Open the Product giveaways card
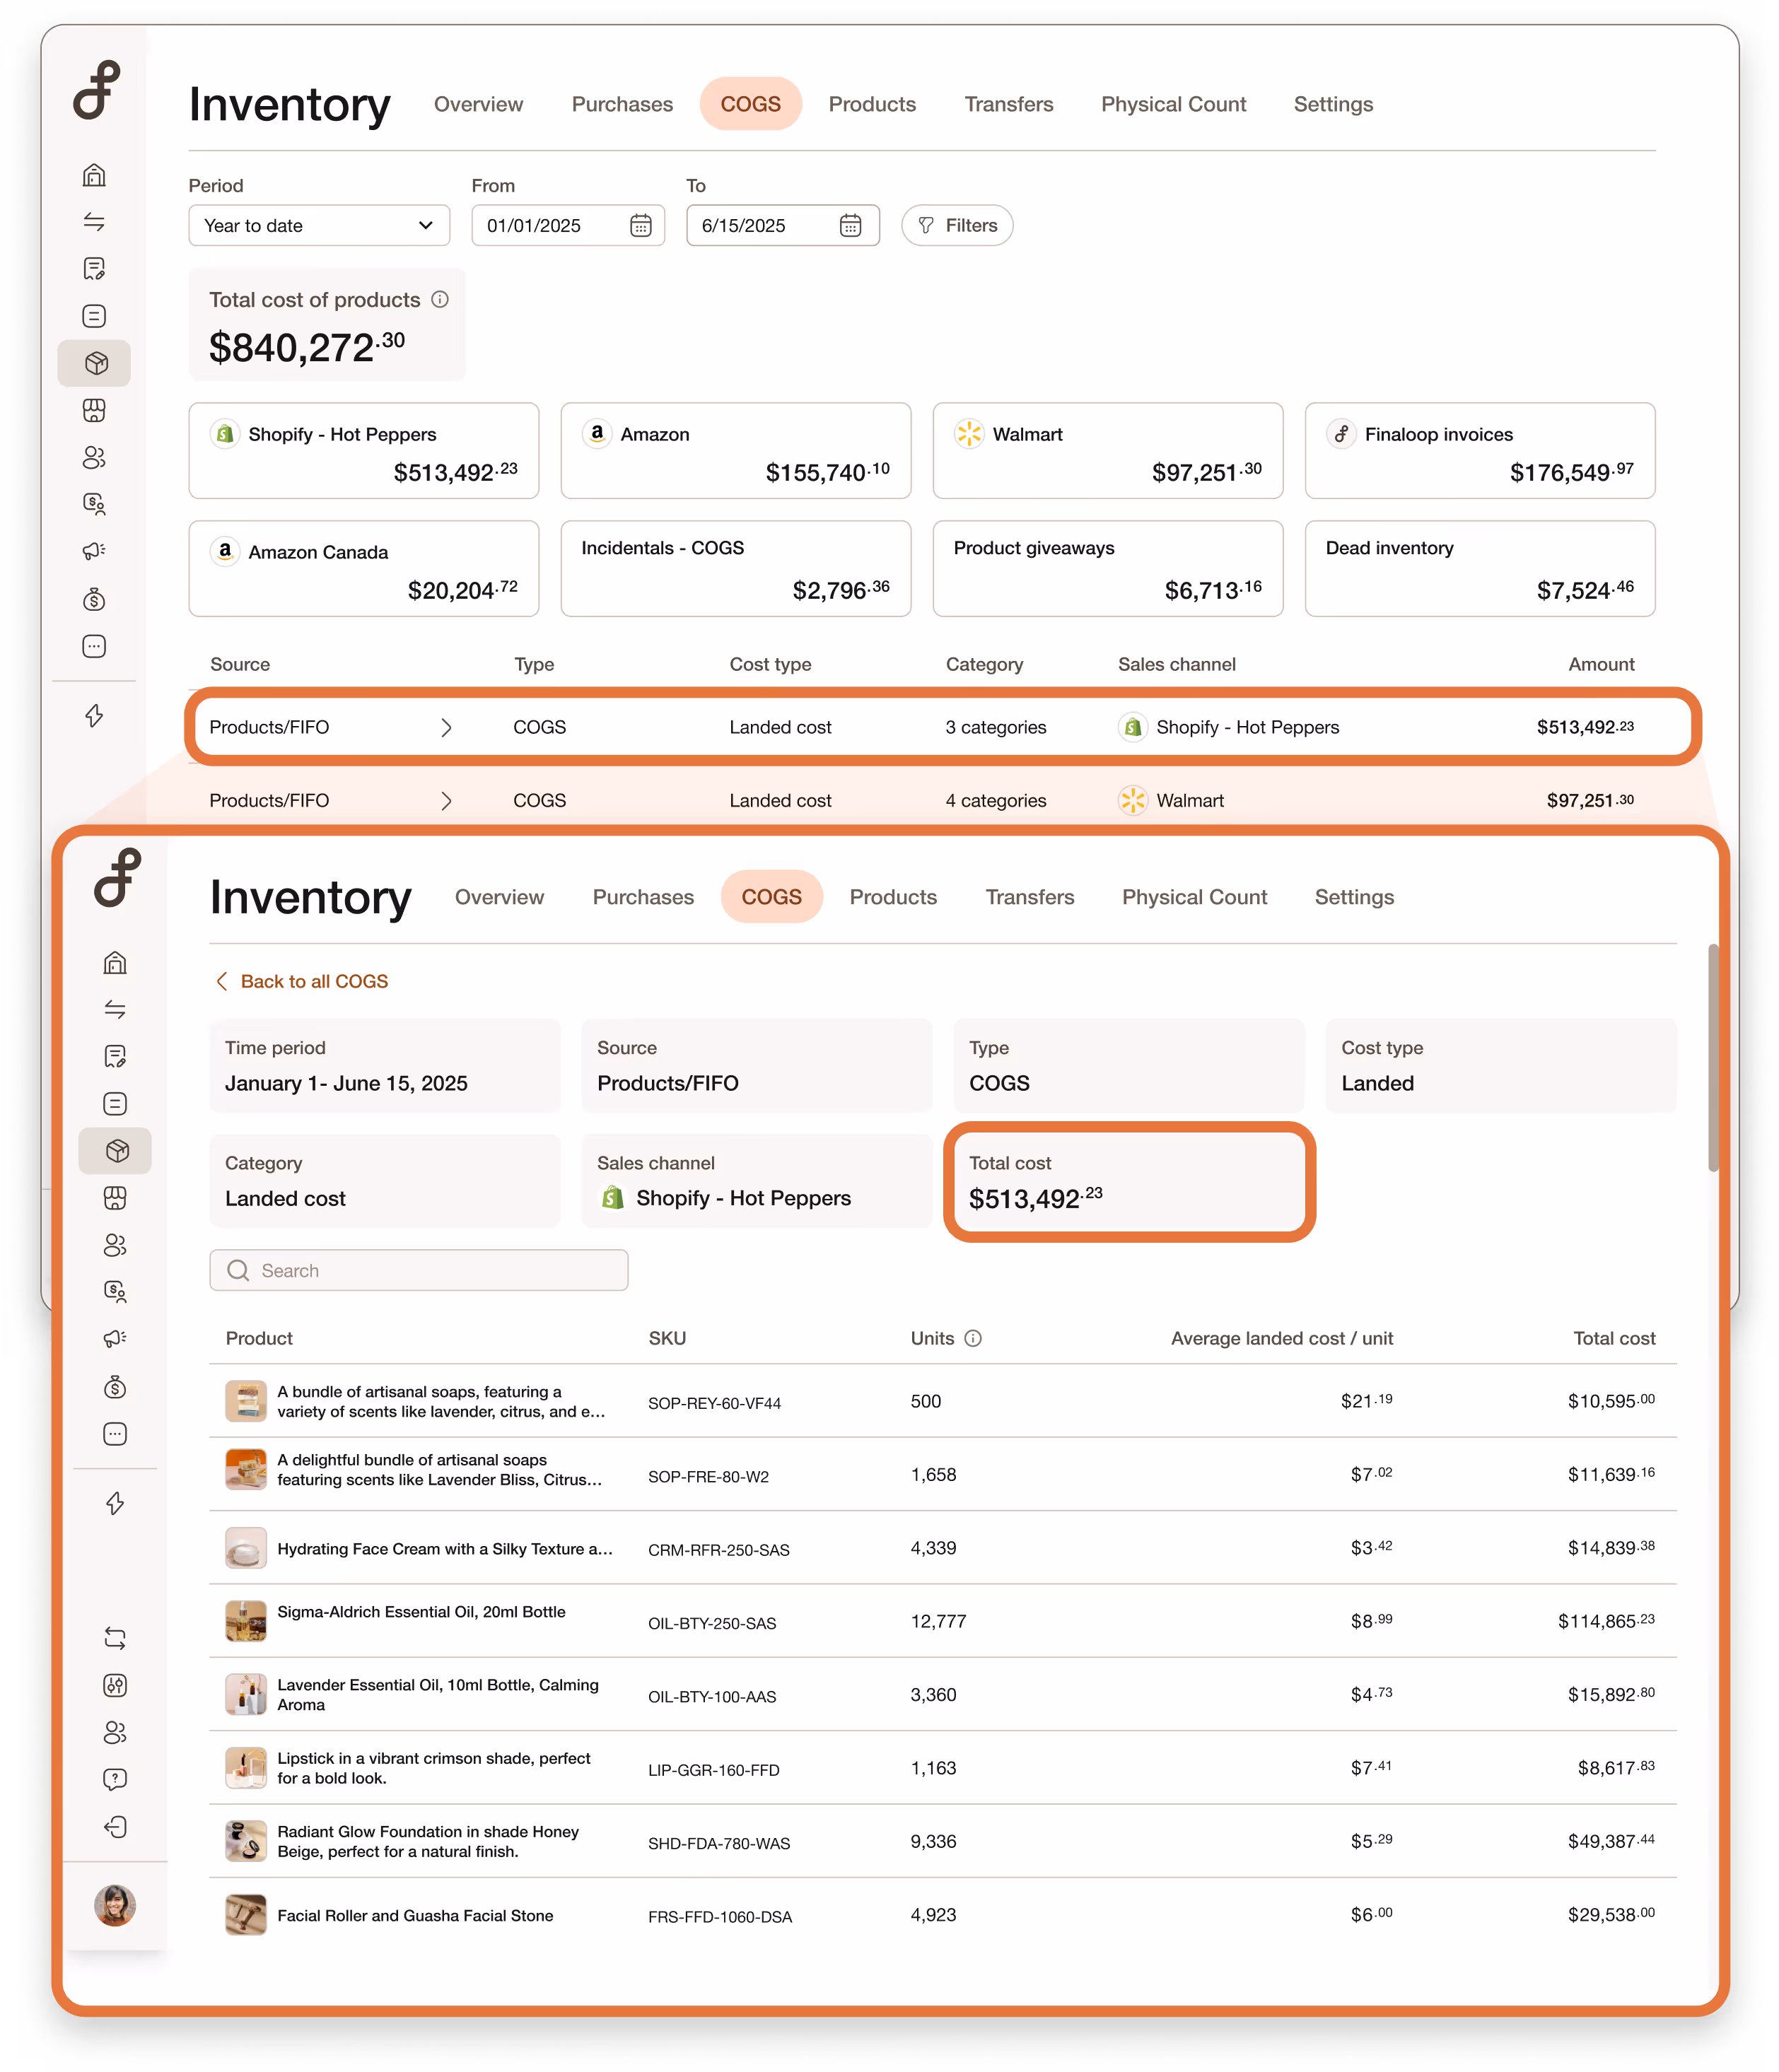The width and height of the screenshot is (1779, 2072). [1108, 569]
